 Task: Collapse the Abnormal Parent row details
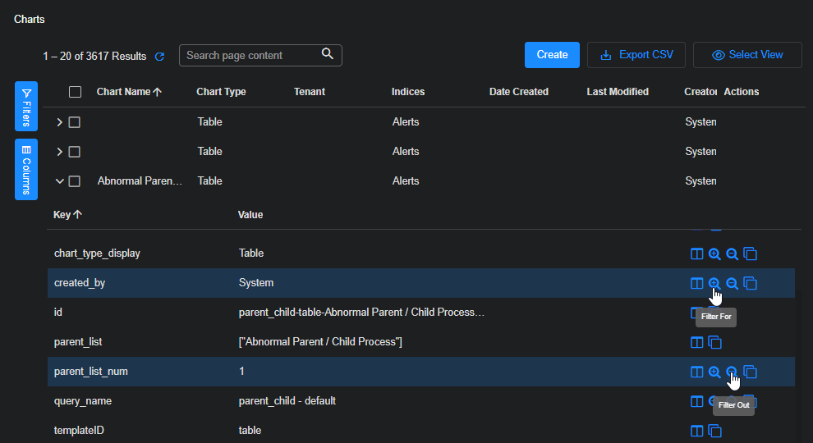59,181
